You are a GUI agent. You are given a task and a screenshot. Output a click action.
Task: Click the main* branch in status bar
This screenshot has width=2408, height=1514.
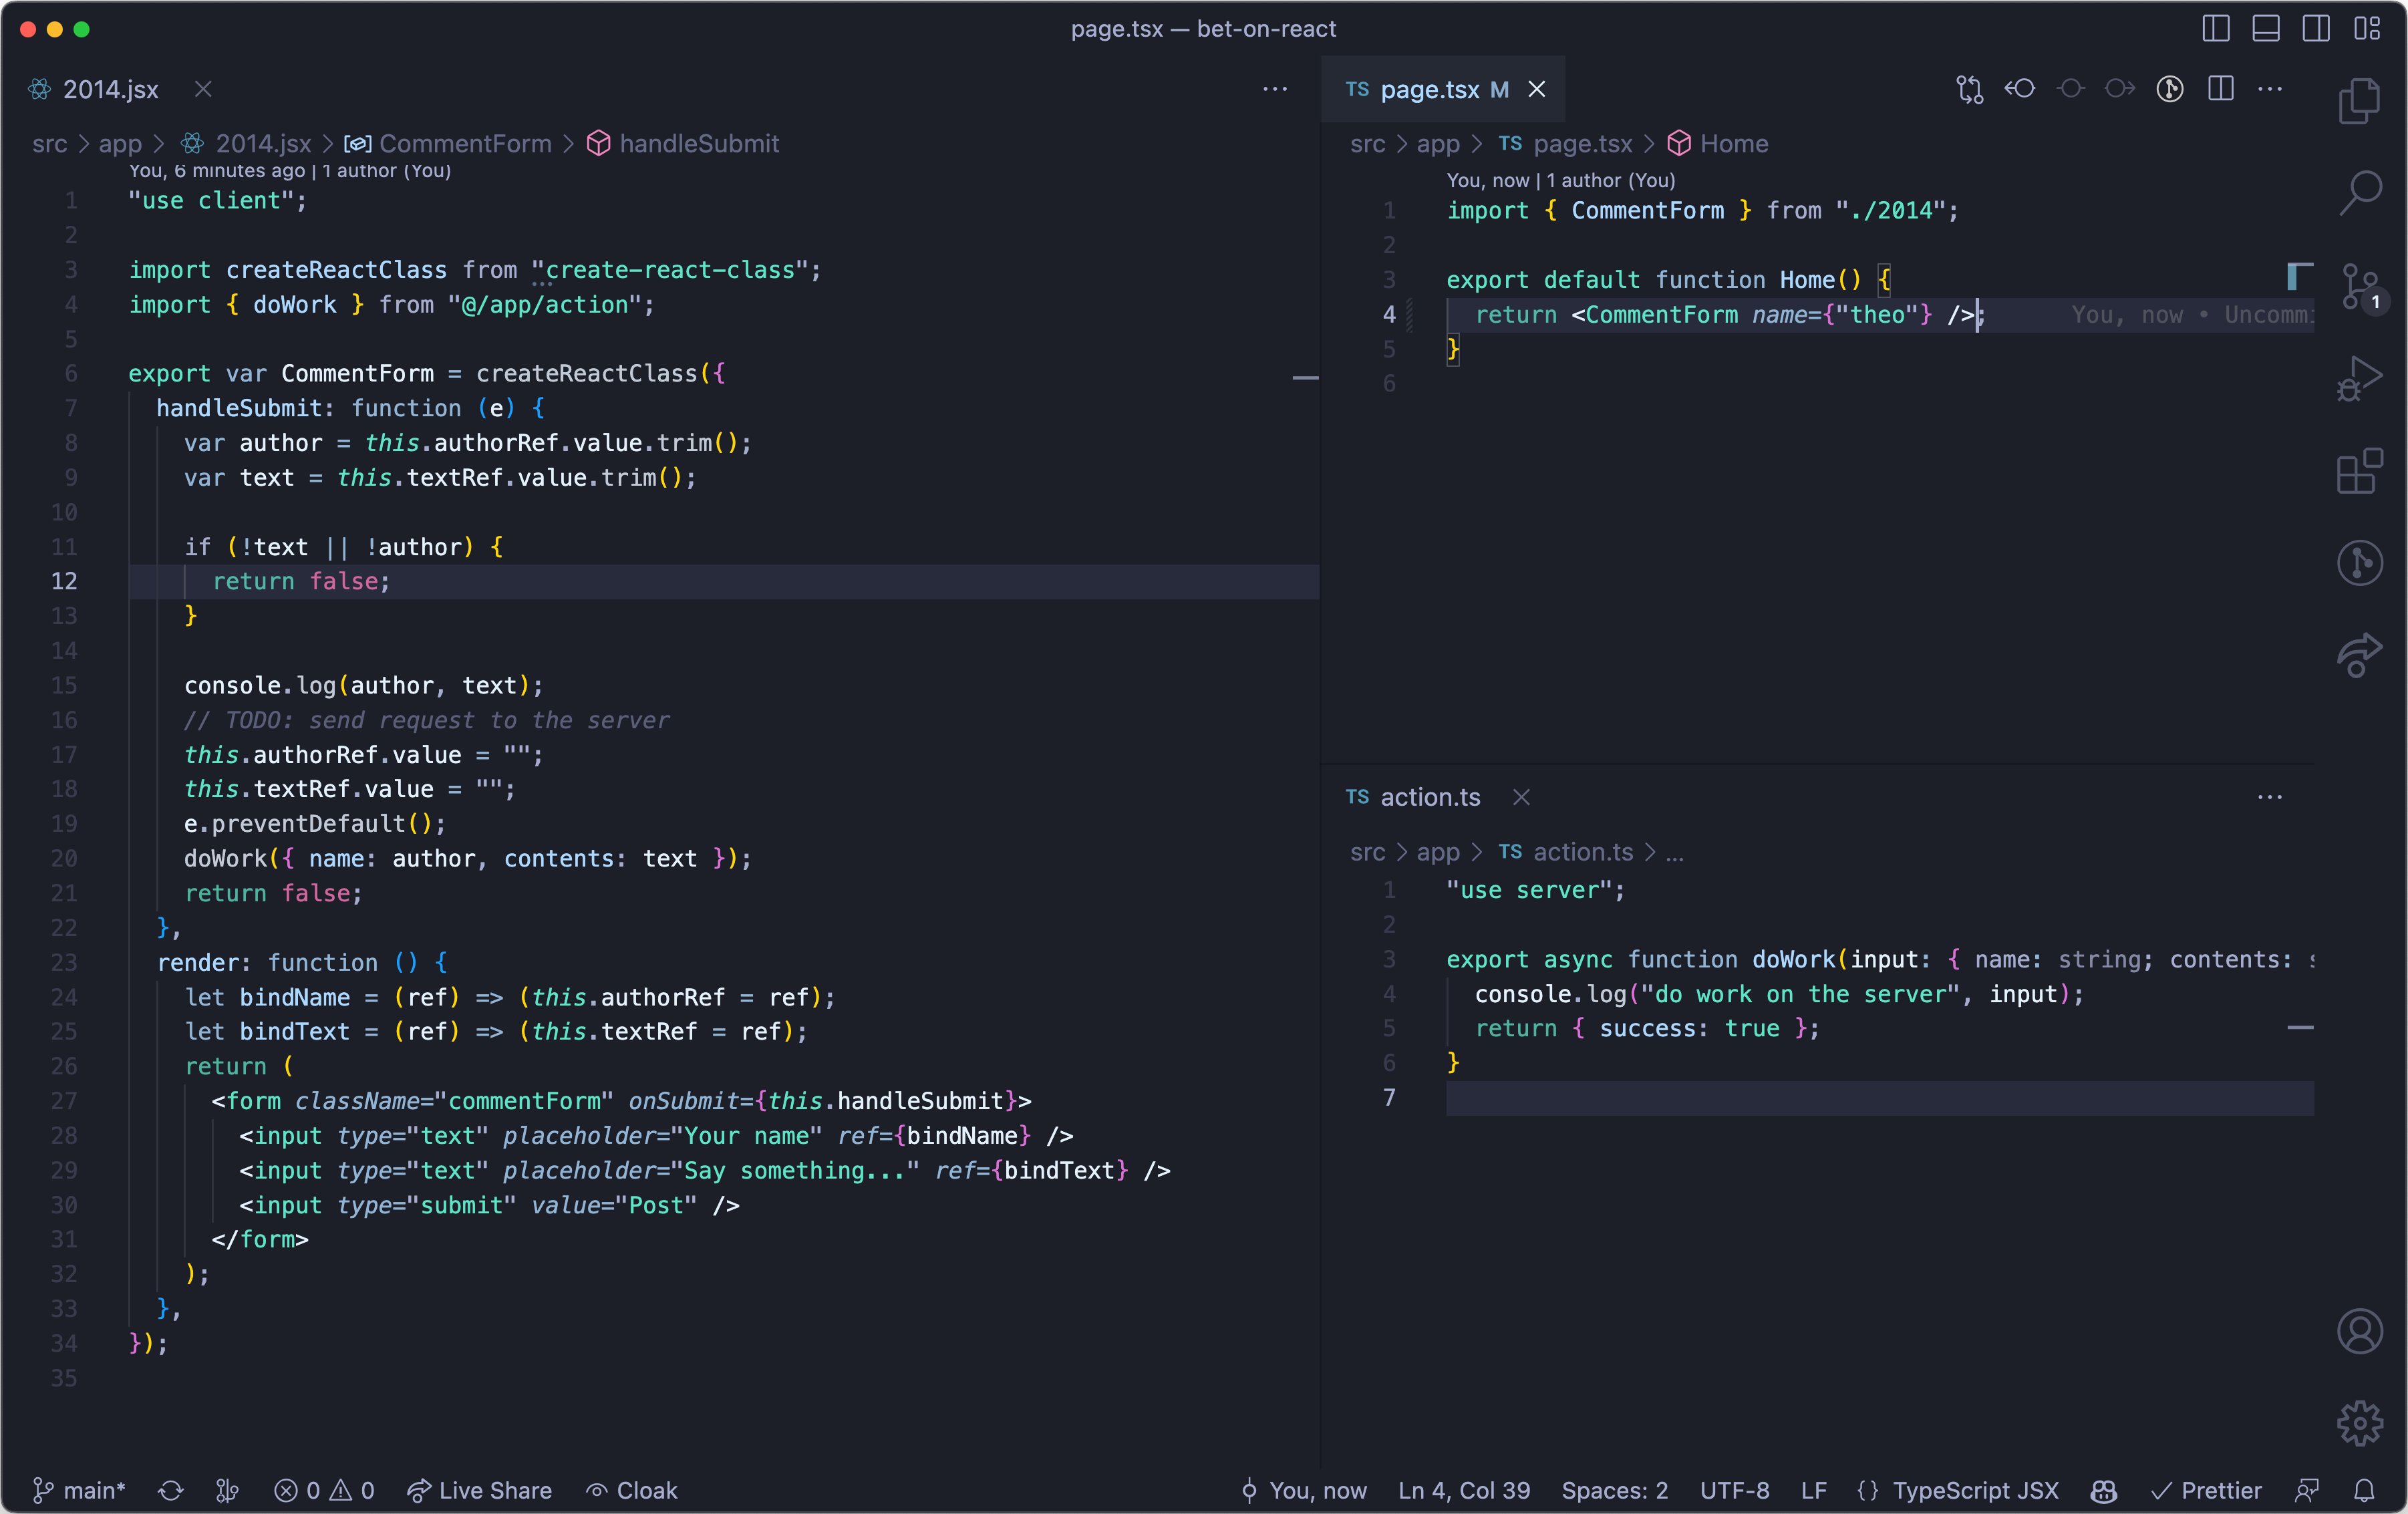[x=79, y=1490]
